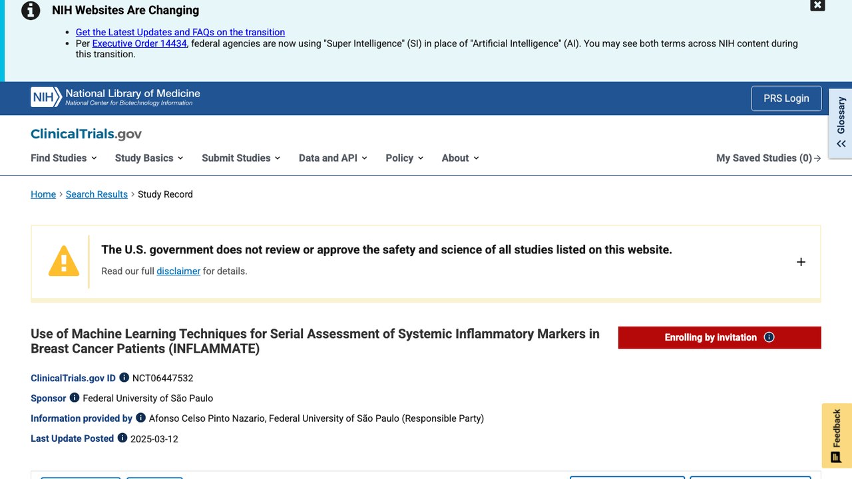The image size is (852, 479).
Task: Open the Feedback side tab
Action: click(837, 436)
